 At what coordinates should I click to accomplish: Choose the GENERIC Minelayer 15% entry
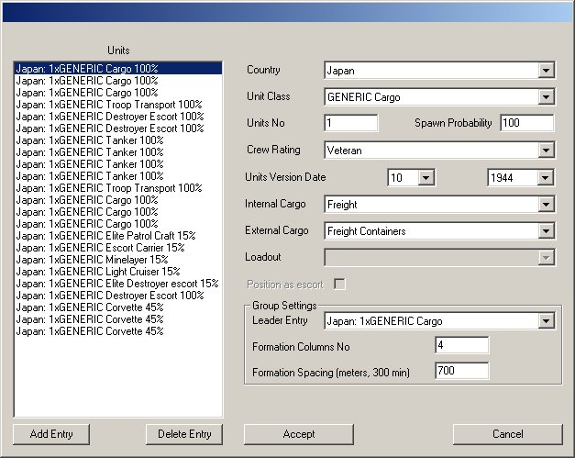tap(118, 260)
